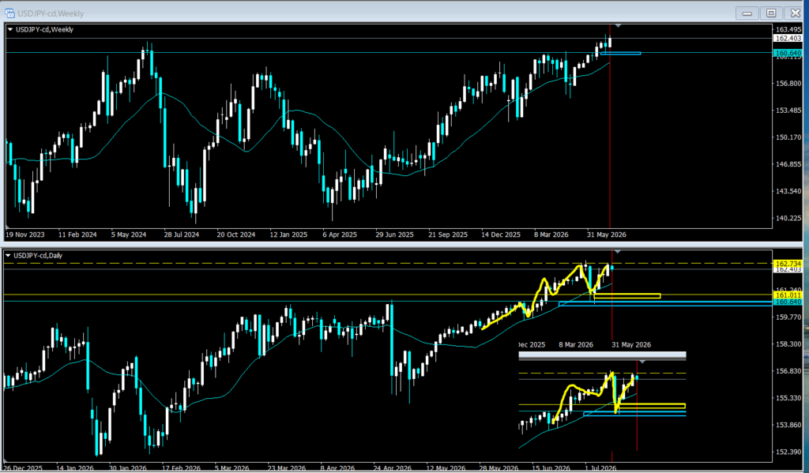Screen dimensions: 809x473
Task: Select the yellow rectangle object on the Daily chart
Action: pyautogui.click(x=627, y=296)
